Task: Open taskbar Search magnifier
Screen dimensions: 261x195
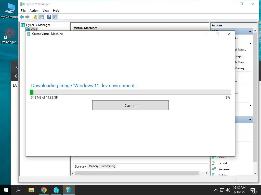Action: pyautogui.click(x=18, y=190)
